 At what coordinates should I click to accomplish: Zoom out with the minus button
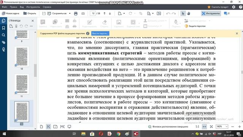(232, 127)
